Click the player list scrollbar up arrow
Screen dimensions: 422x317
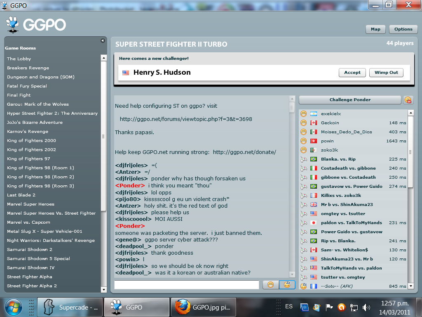[411, 113]
